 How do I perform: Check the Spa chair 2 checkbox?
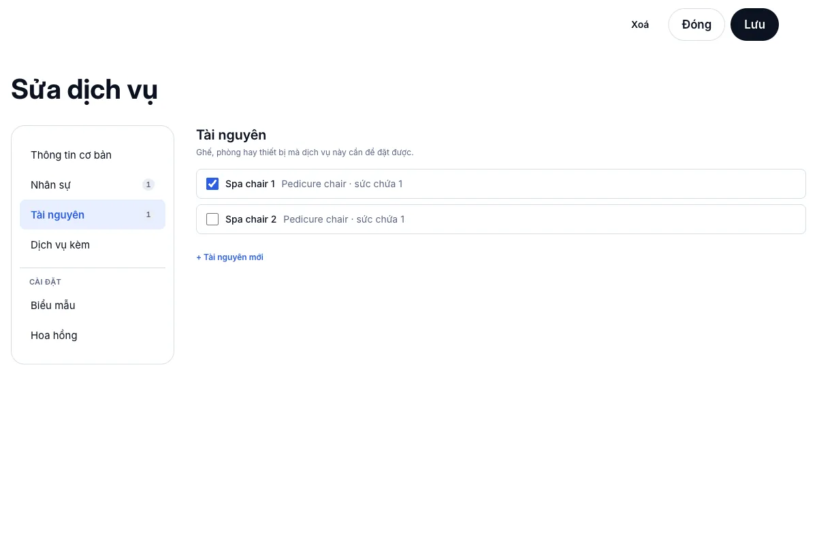click(212, 219)
